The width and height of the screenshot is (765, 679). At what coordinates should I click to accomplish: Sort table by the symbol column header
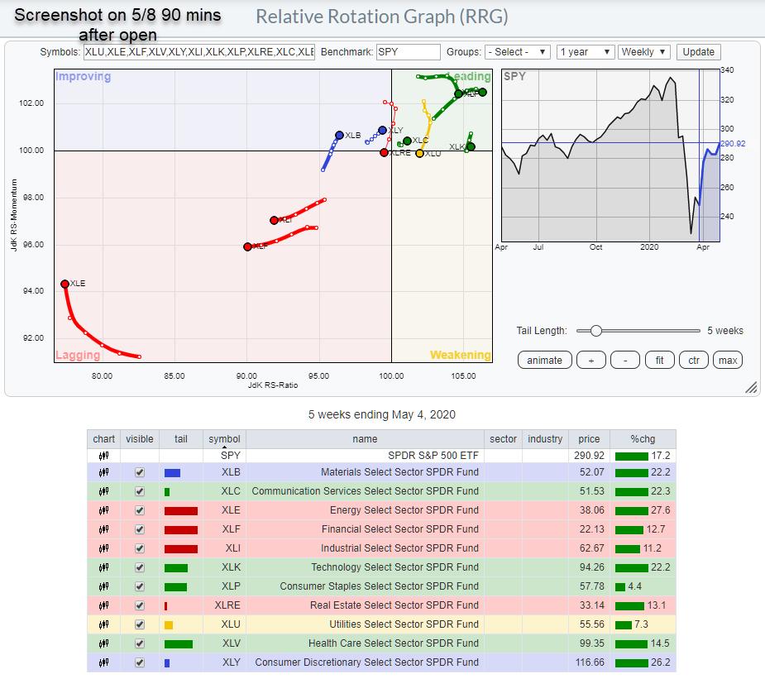[x=224, y=439]
